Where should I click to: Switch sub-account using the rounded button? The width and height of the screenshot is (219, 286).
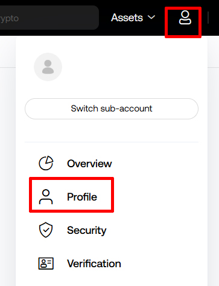point(112,108)
